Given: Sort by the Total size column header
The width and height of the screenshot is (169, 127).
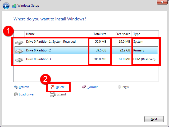Looking at the screenshot, I should click(x=100, y=34).
